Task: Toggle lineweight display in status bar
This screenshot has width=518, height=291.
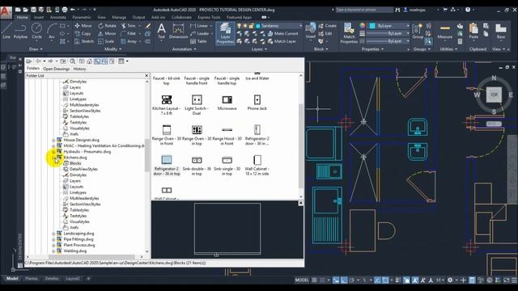Action: point(398,280)
